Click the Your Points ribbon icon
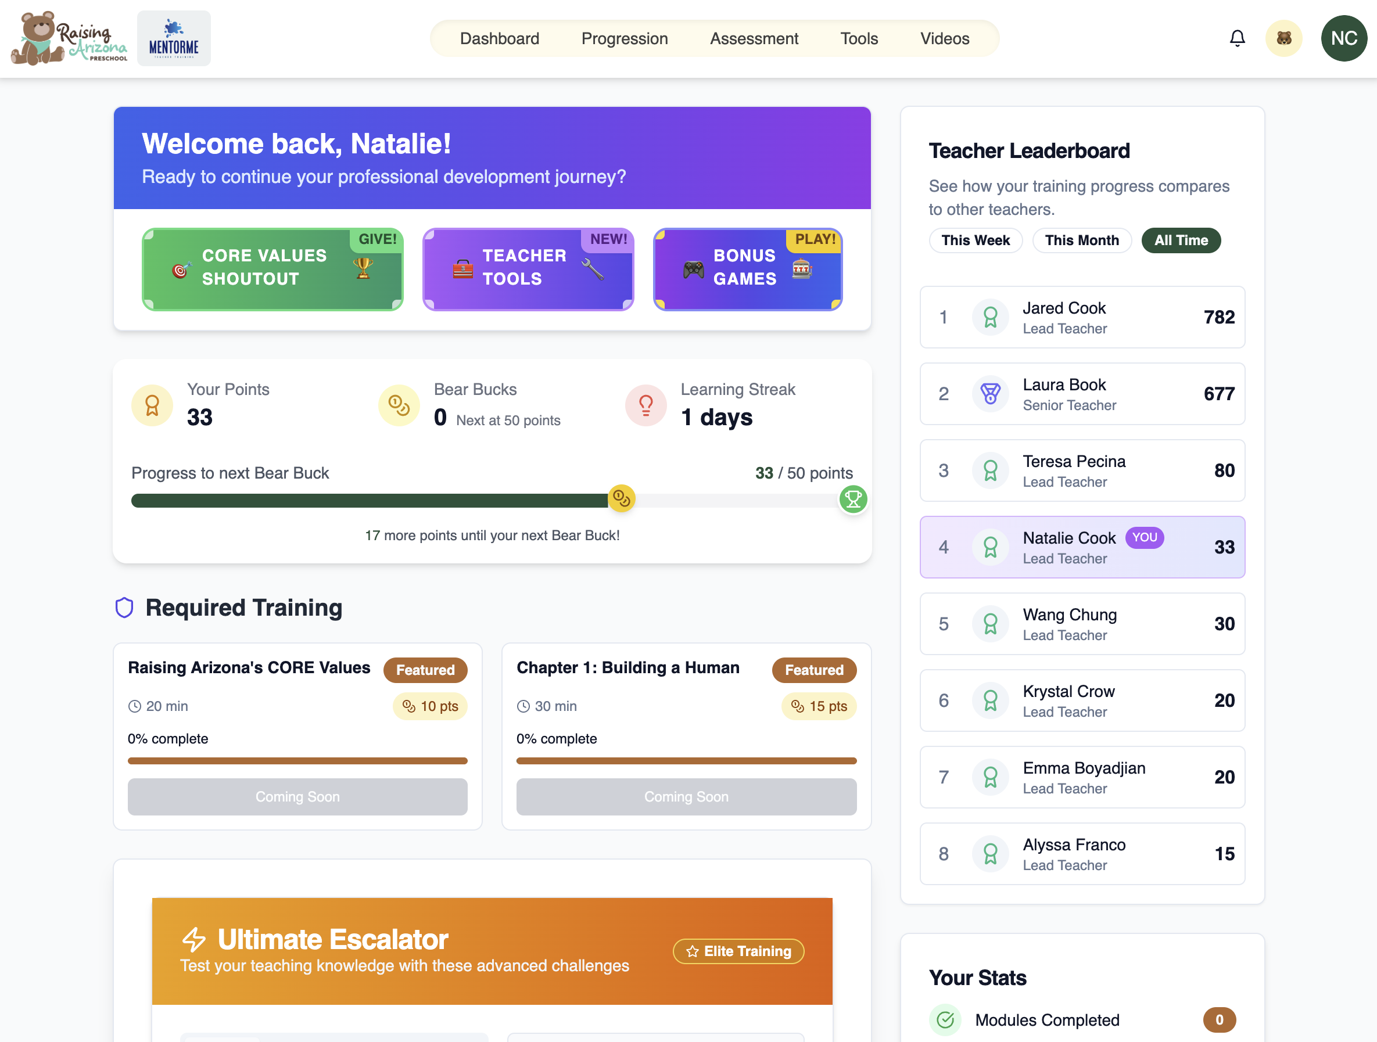Viewport: 1377px width, 1042px height. (152, 405)
